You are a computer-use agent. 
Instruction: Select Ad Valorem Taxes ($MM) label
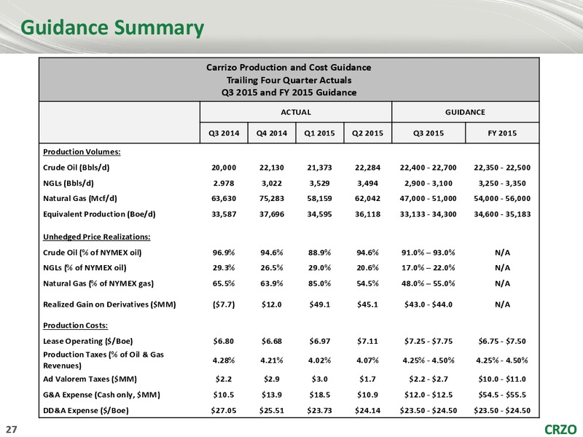90,379
